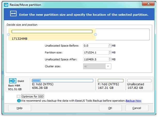Click the OK button
Image resolution: width=158 pixels, height=117 pixels.
(110, 108)
